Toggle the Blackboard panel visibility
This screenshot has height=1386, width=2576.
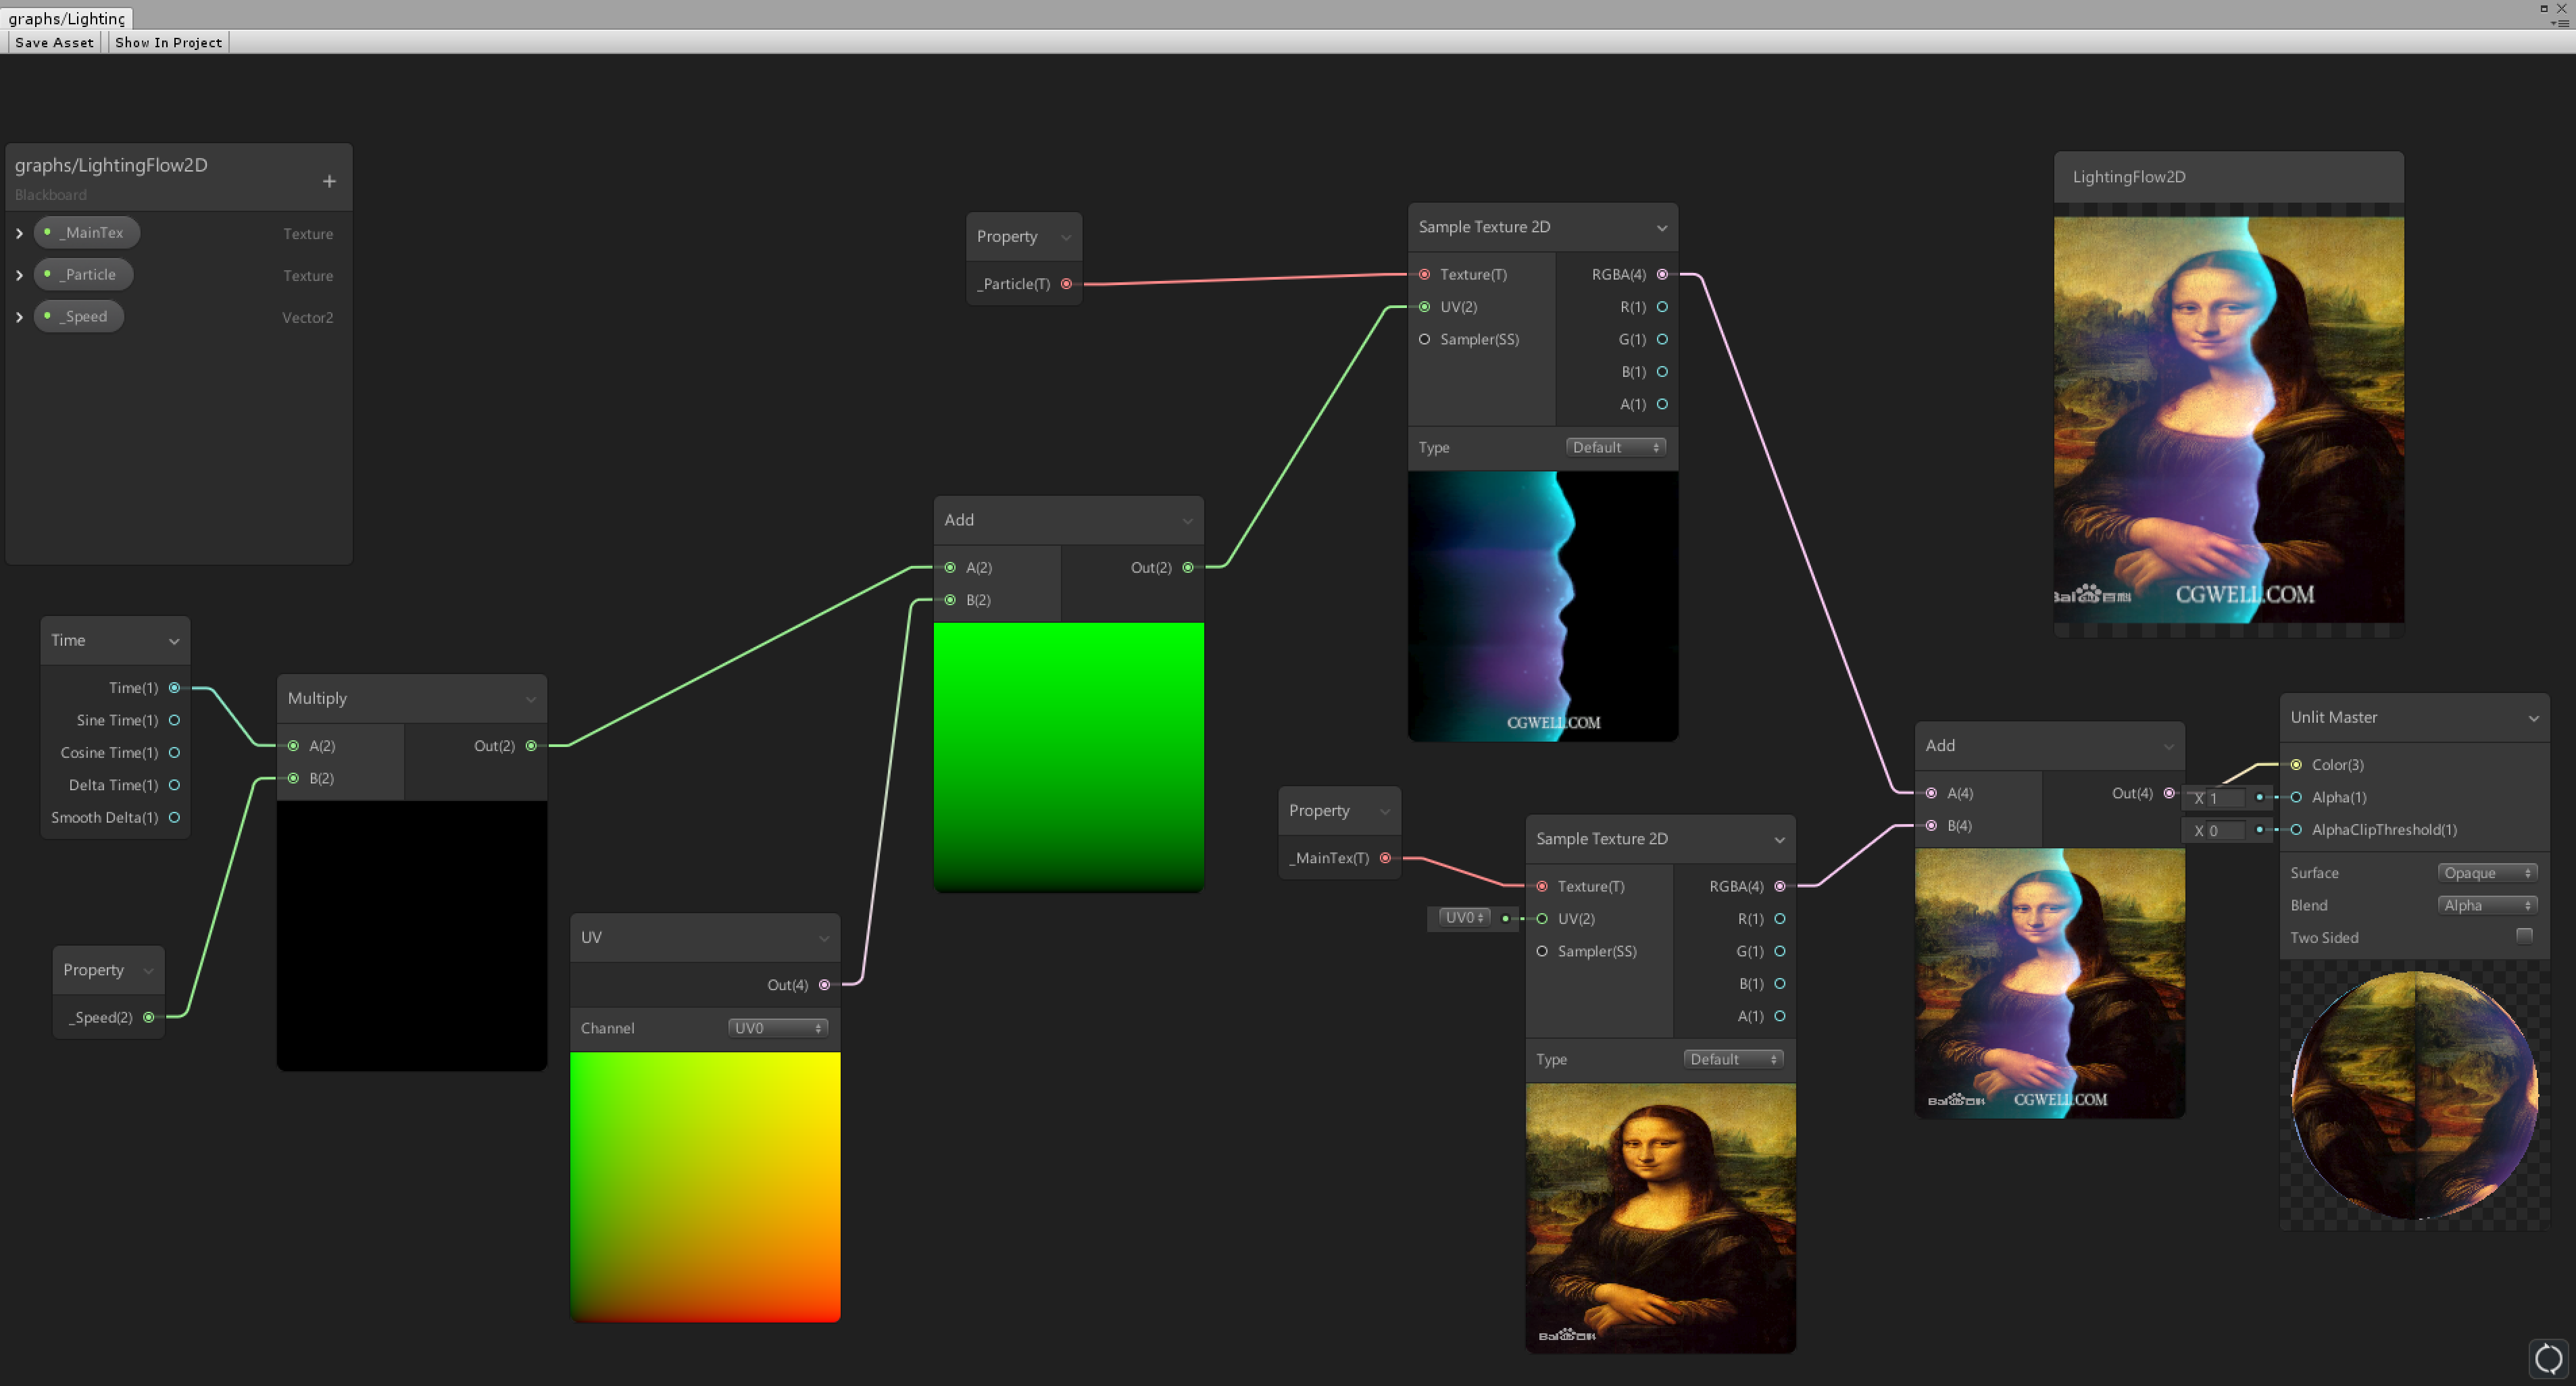click(x=49, y=195)
